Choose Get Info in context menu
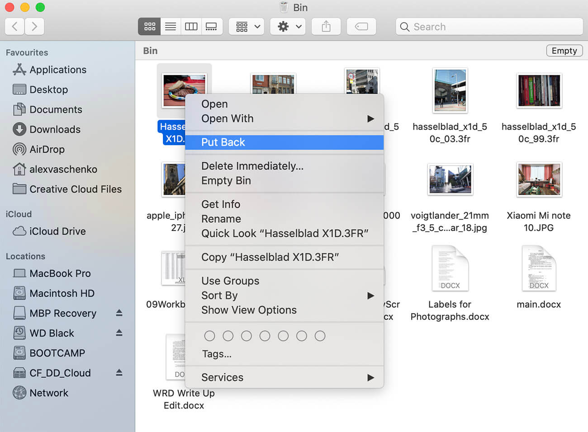The width and height of the screenshot is (588, 432). point(285,204)
